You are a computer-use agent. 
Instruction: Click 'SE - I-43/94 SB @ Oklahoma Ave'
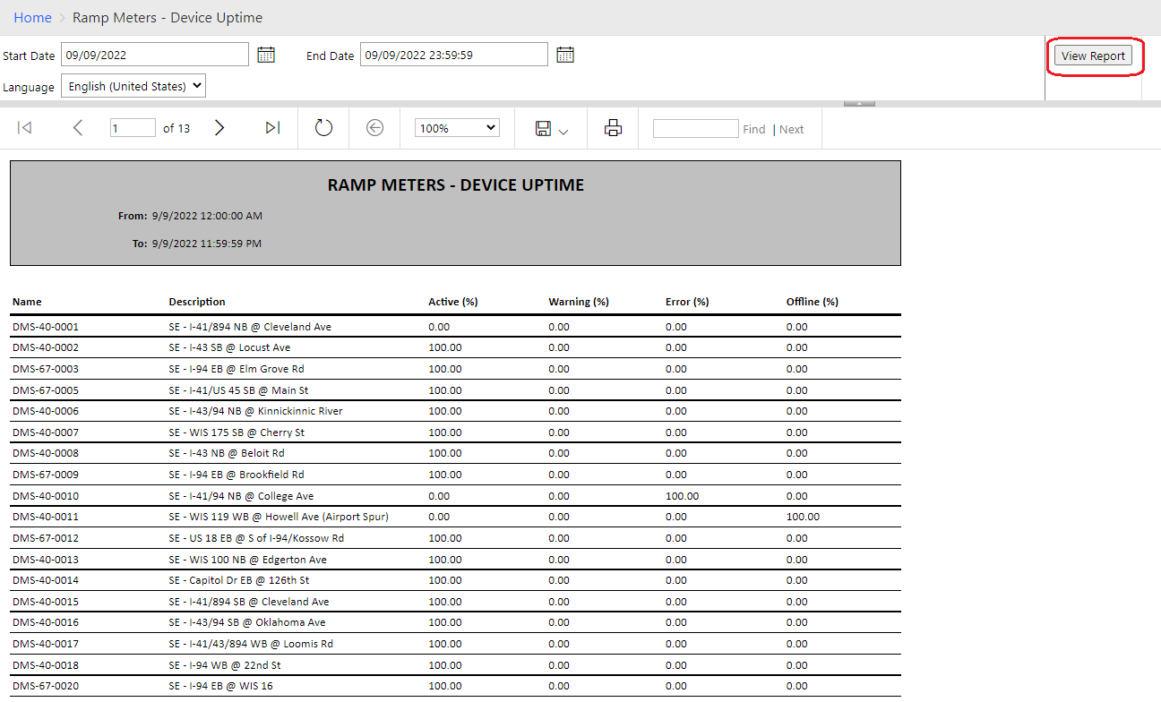coord(247,622)
